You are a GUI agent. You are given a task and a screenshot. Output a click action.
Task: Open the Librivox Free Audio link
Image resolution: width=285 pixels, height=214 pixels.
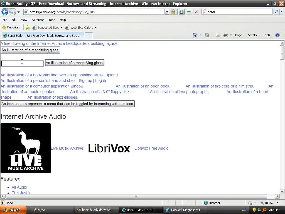click(151, 148)
